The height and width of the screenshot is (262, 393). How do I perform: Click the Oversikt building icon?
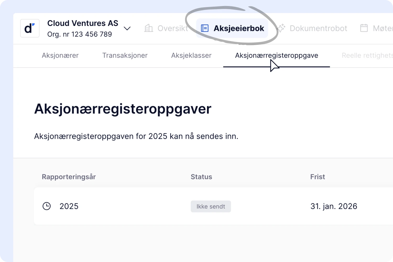click(x=149, y=28)
